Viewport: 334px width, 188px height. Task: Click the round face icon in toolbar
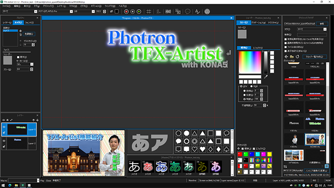pos(207,11)
